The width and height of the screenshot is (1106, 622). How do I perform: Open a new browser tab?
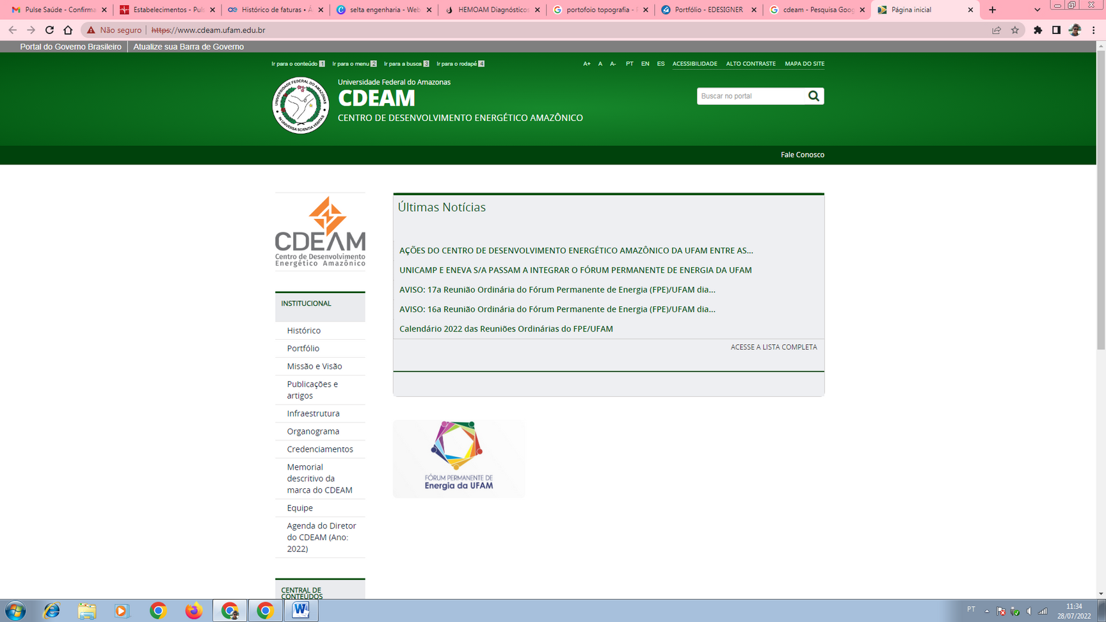(992, 10)
